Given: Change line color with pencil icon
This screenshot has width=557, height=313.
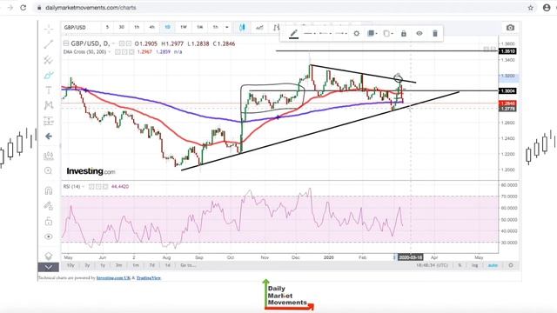Looking at the screenshot, I should coord(294,34).
